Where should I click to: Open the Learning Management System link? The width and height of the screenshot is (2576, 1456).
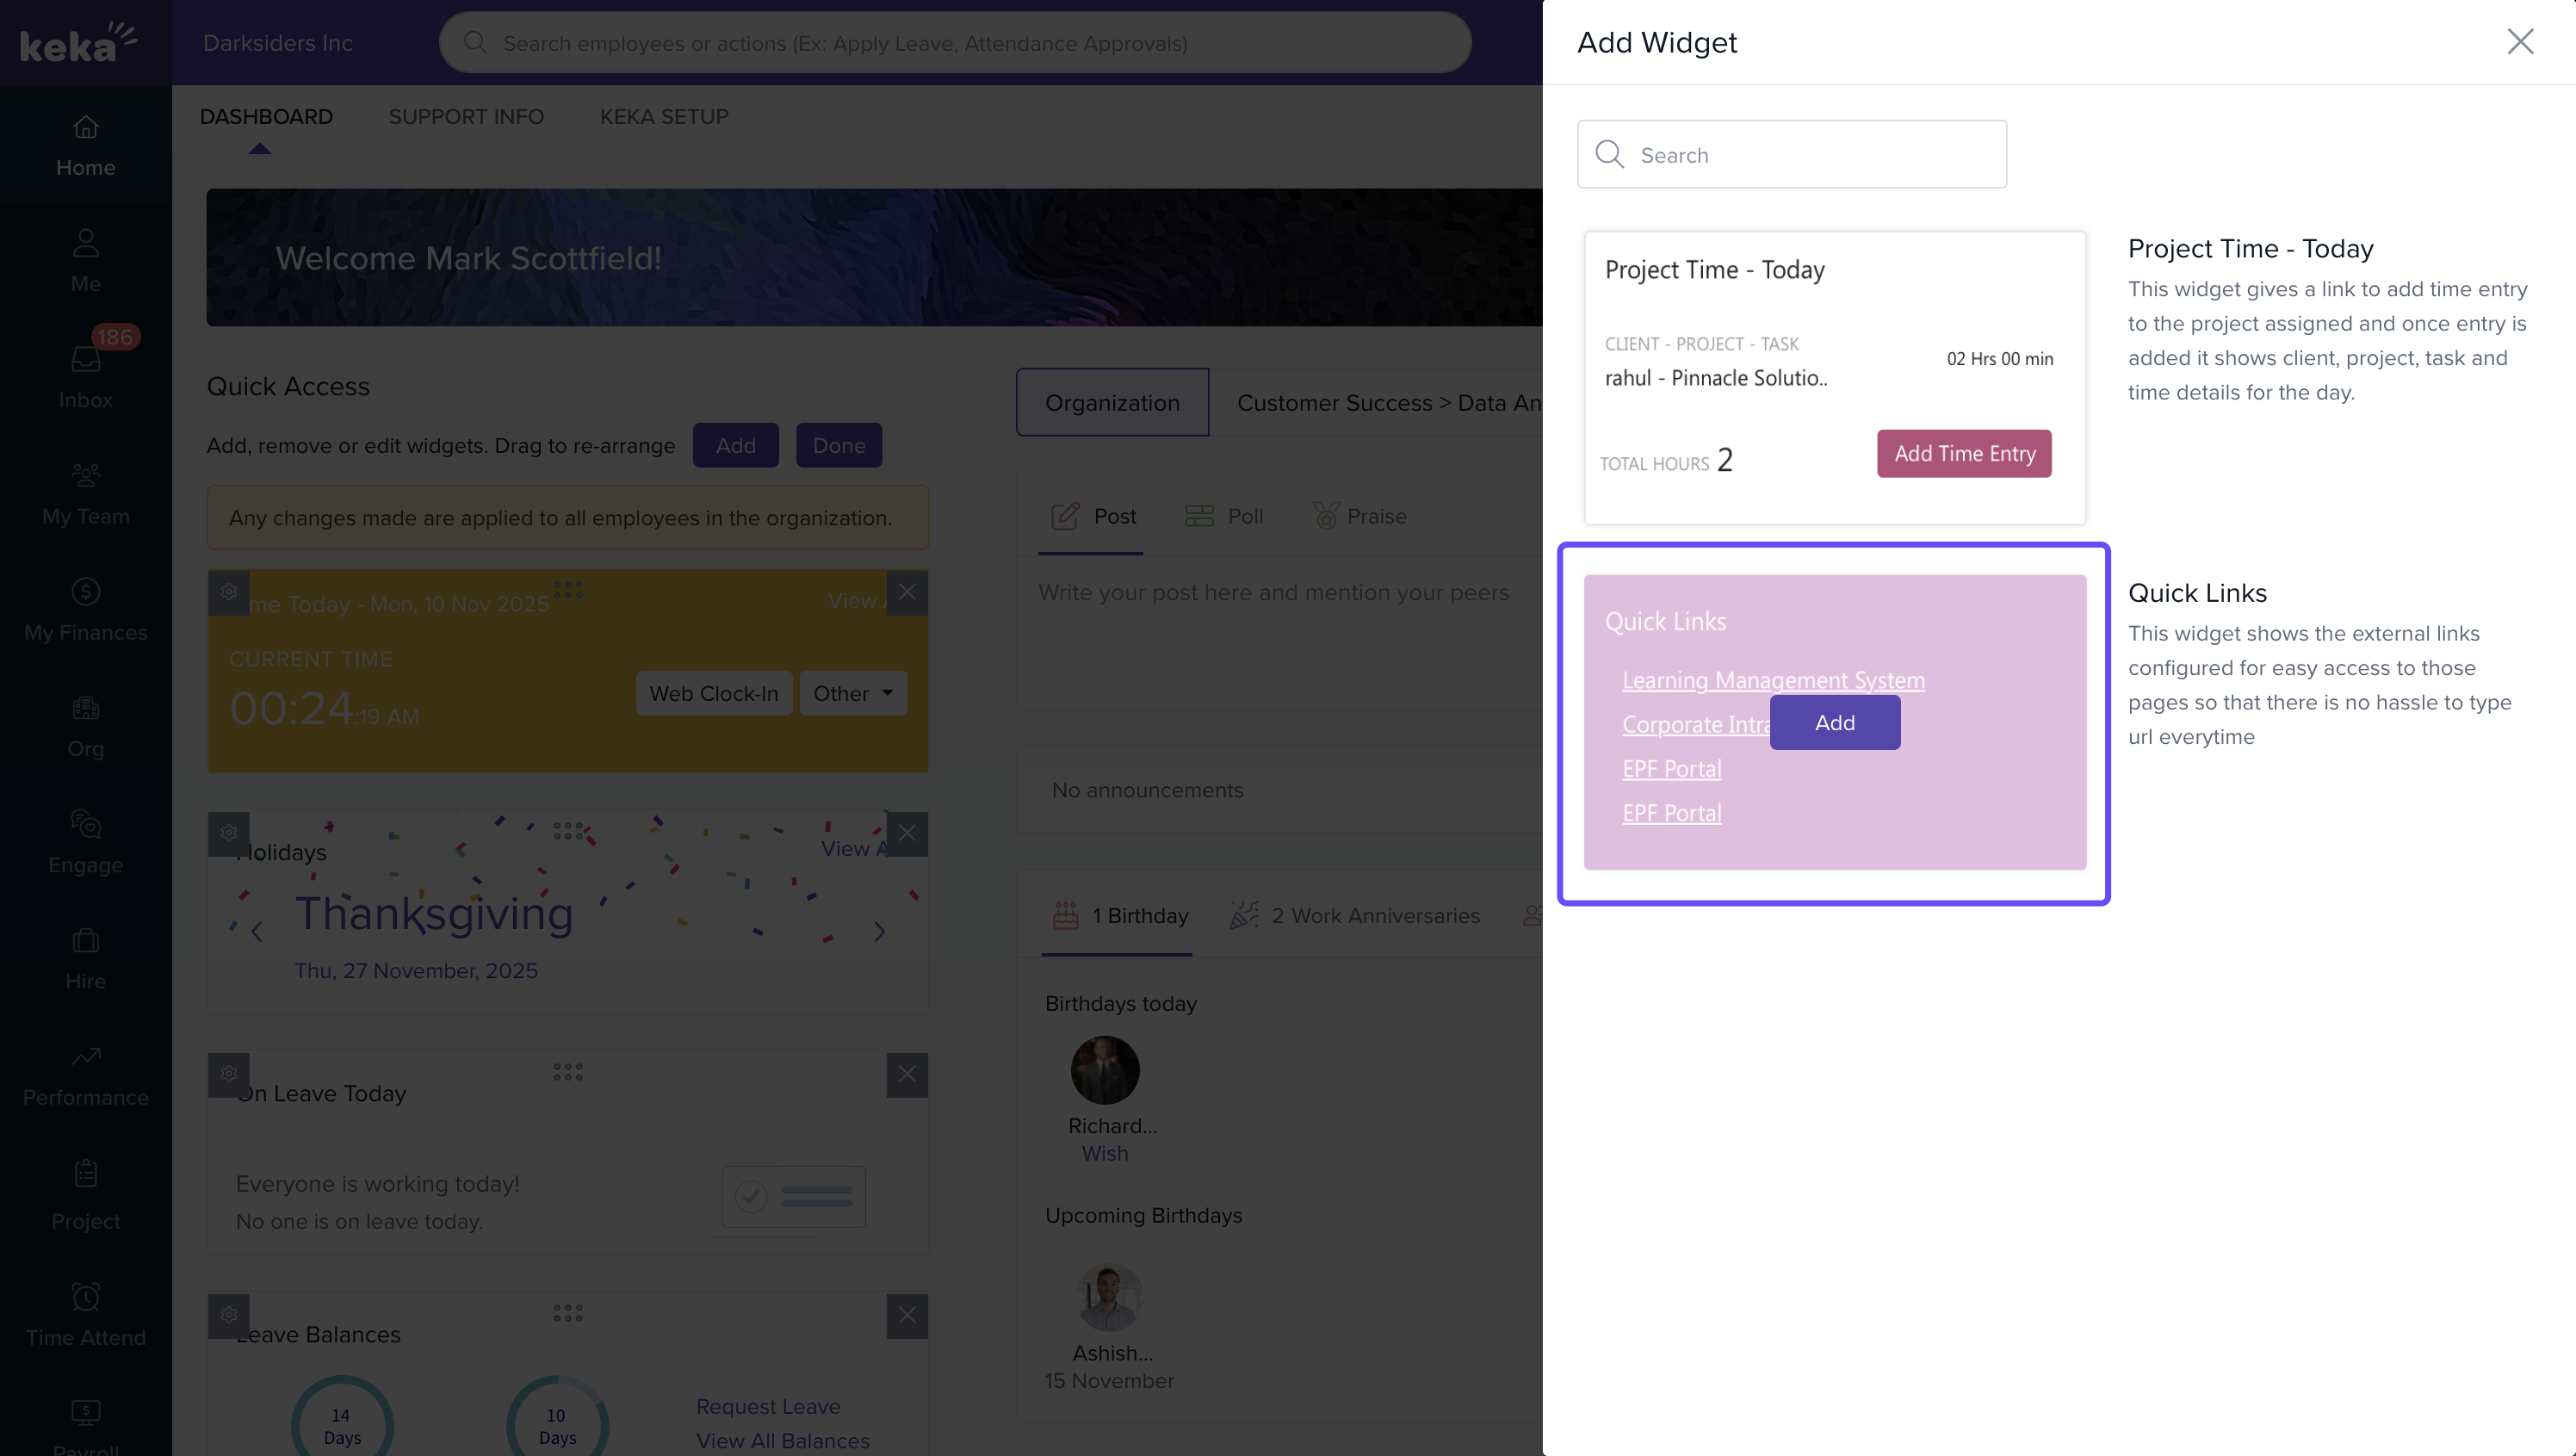pyautogui.click(x=1773, y=680)
